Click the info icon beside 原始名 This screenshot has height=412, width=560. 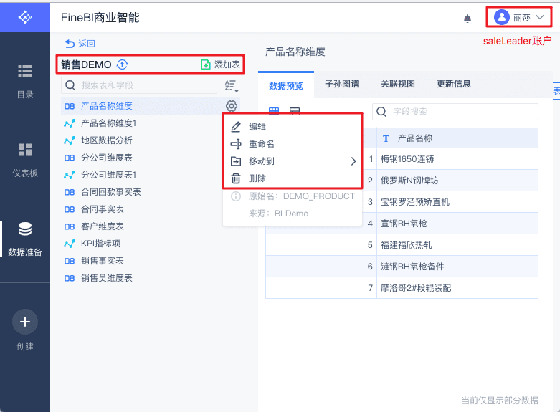[x=236, y=196]
